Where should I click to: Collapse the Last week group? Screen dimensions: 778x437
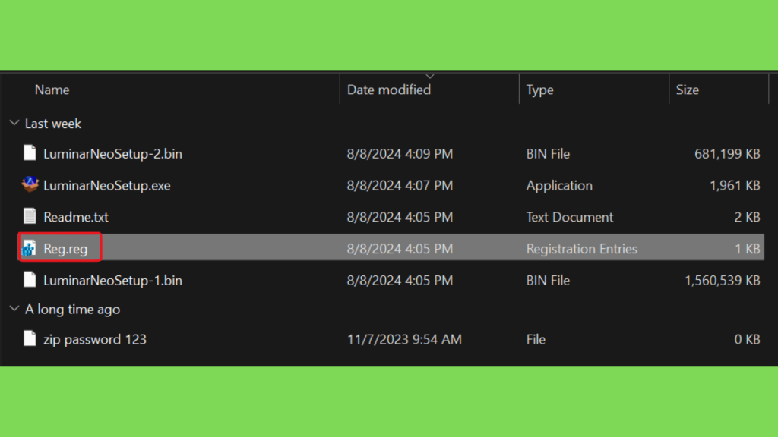[14, 123]
